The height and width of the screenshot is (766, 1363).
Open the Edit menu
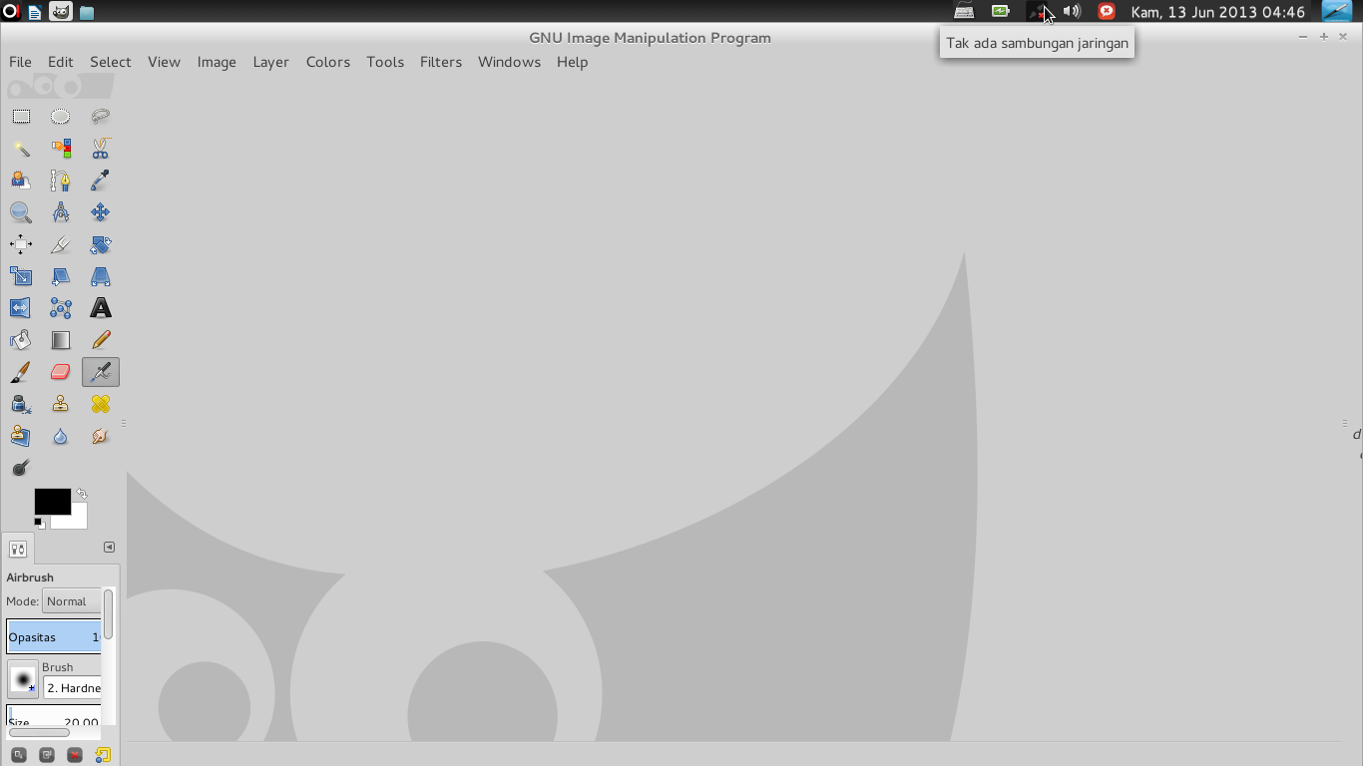click(61, 62)
